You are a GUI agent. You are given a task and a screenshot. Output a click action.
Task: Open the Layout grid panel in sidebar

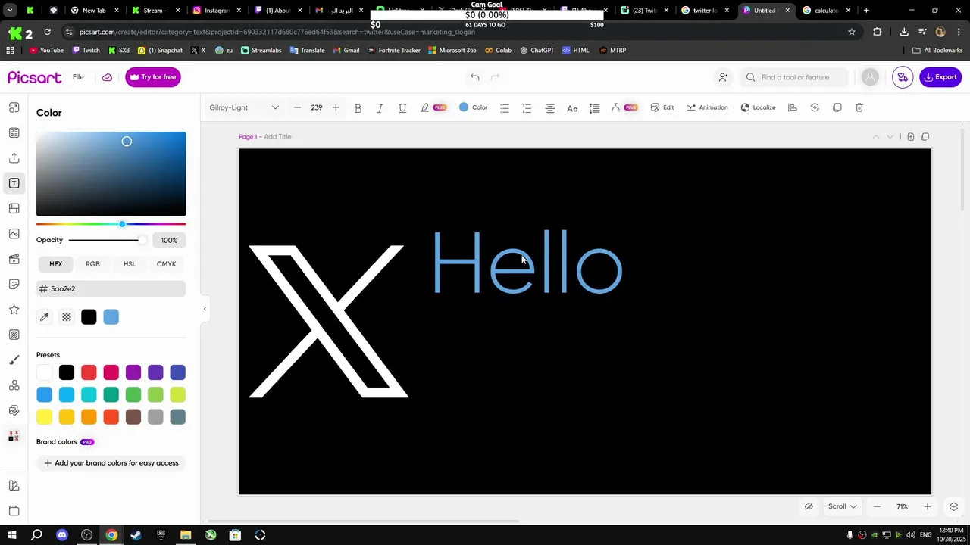(14, 208)
